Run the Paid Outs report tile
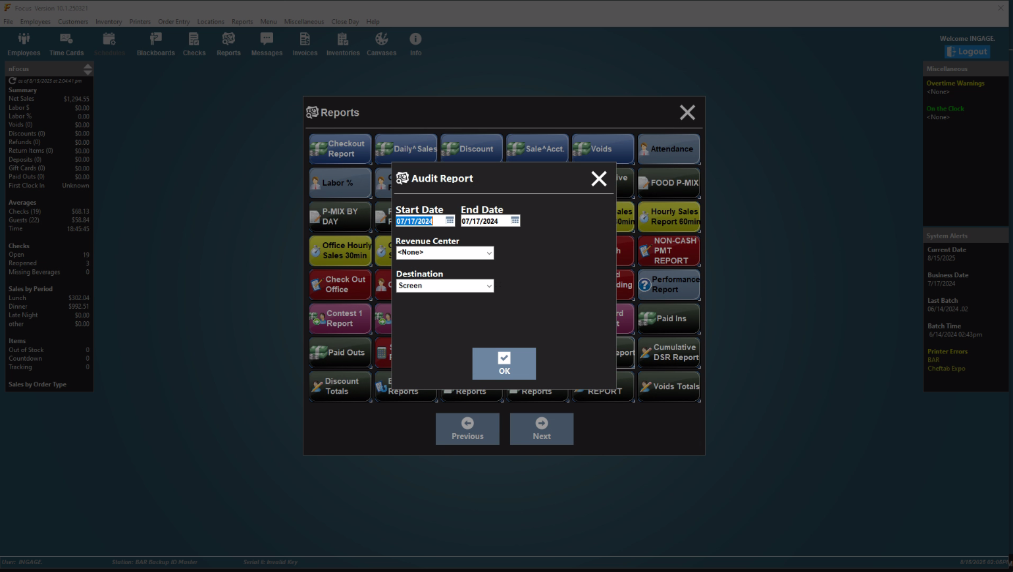This screenshot has height=572, width=1013. point(340,352)
